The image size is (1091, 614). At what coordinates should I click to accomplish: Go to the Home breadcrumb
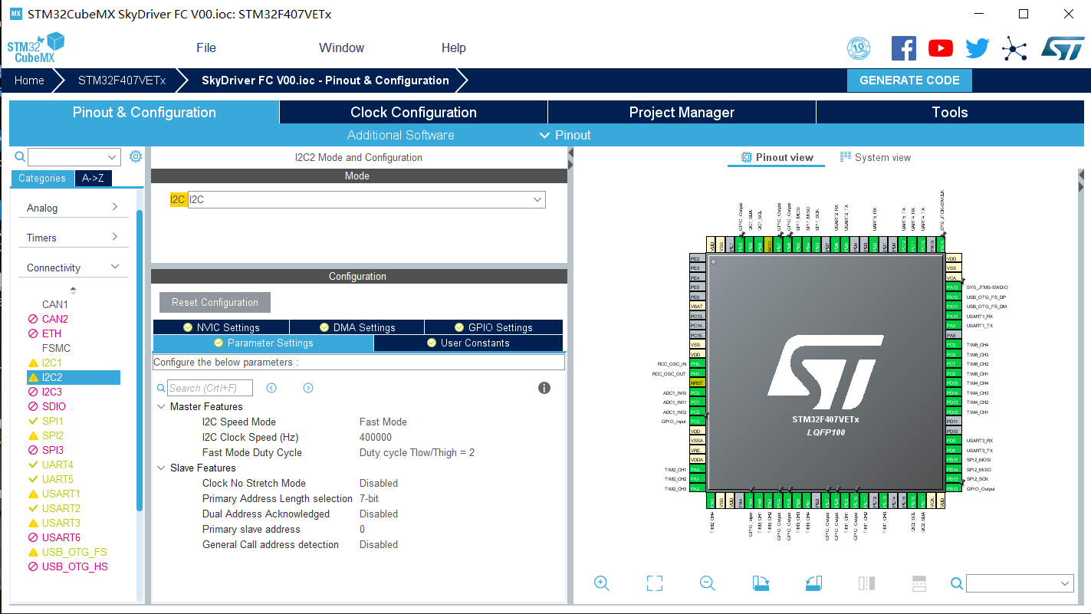coord(29,80)
